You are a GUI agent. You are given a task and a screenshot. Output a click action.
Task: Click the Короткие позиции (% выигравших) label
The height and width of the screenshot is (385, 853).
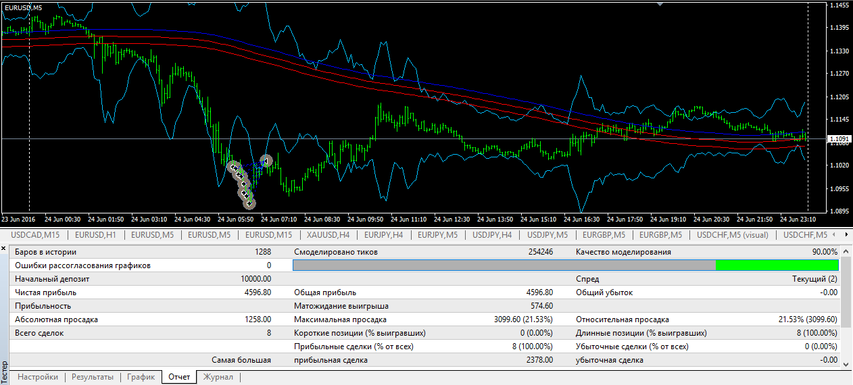(x=360, y=333)
